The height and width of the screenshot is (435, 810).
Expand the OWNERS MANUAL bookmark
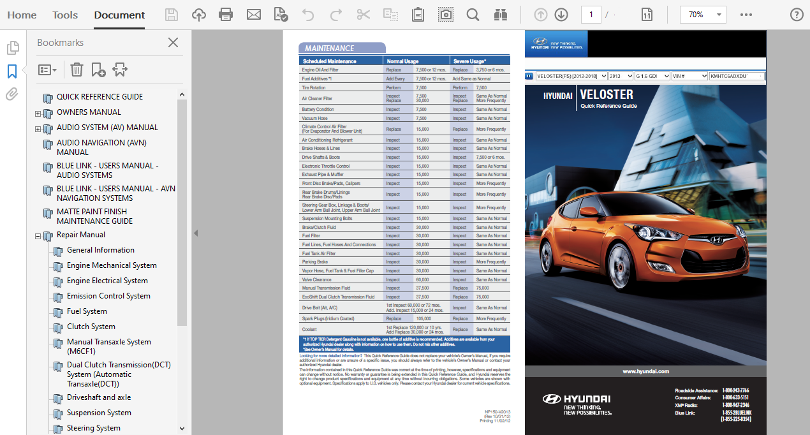coord(36,112)
